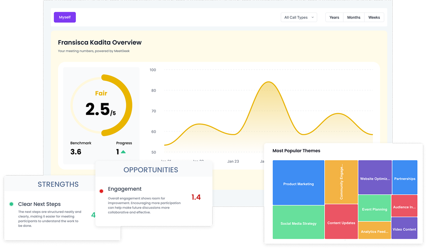The image size is (427, 249).
Task: Click the green Clear Next Steps dot
Action: pyautogui.click(x=11, y=204)
